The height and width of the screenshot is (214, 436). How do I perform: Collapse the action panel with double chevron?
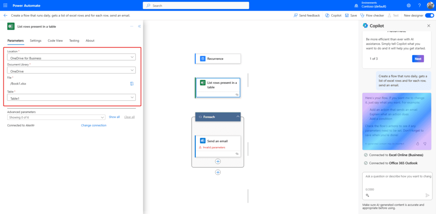click(139, 26)
